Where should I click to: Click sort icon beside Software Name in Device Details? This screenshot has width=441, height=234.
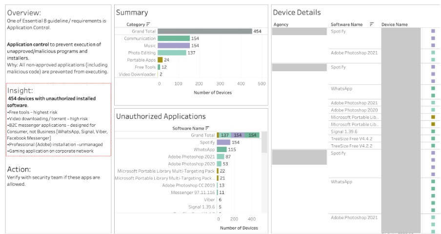point(372,24)
